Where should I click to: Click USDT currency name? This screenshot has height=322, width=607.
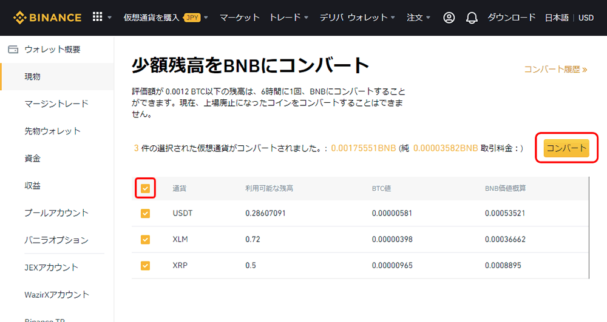click(x=182, y=213)
